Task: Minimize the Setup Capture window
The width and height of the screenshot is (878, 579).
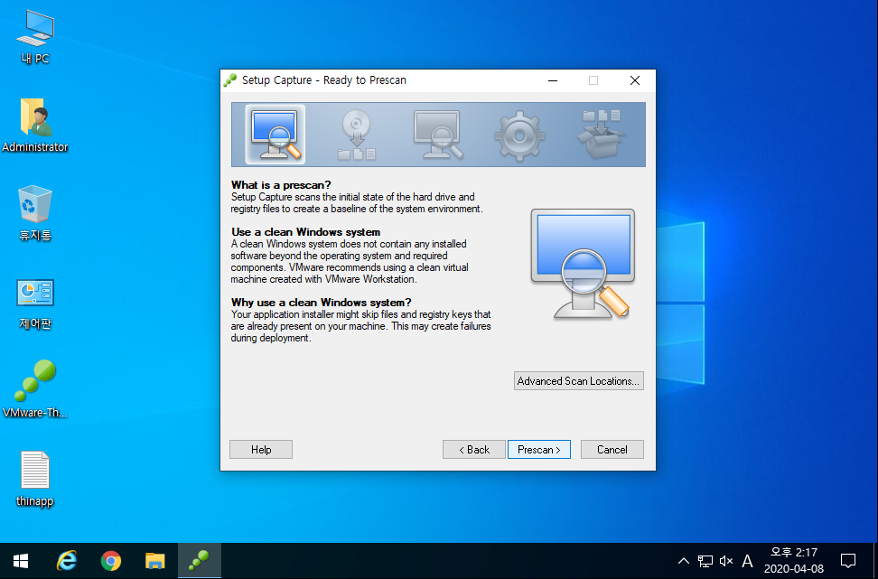Action: coord(553,80)
